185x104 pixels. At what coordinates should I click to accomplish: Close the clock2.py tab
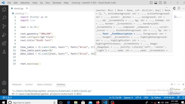[27, 8]
